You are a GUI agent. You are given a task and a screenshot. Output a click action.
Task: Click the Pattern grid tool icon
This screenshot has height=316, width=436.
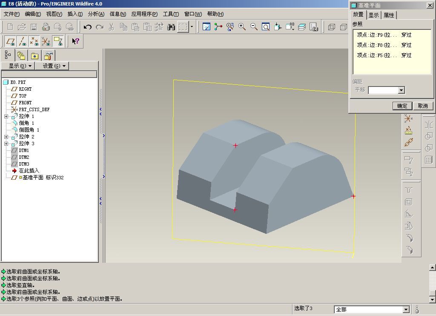coord(428,160)
